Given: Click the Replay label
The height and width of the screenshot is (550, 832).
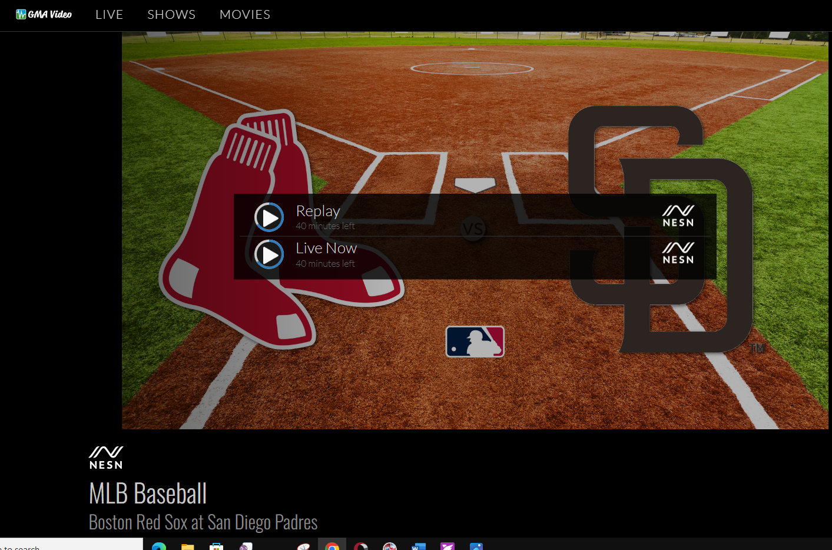Looking at the screenshot, I should point(318,211).
